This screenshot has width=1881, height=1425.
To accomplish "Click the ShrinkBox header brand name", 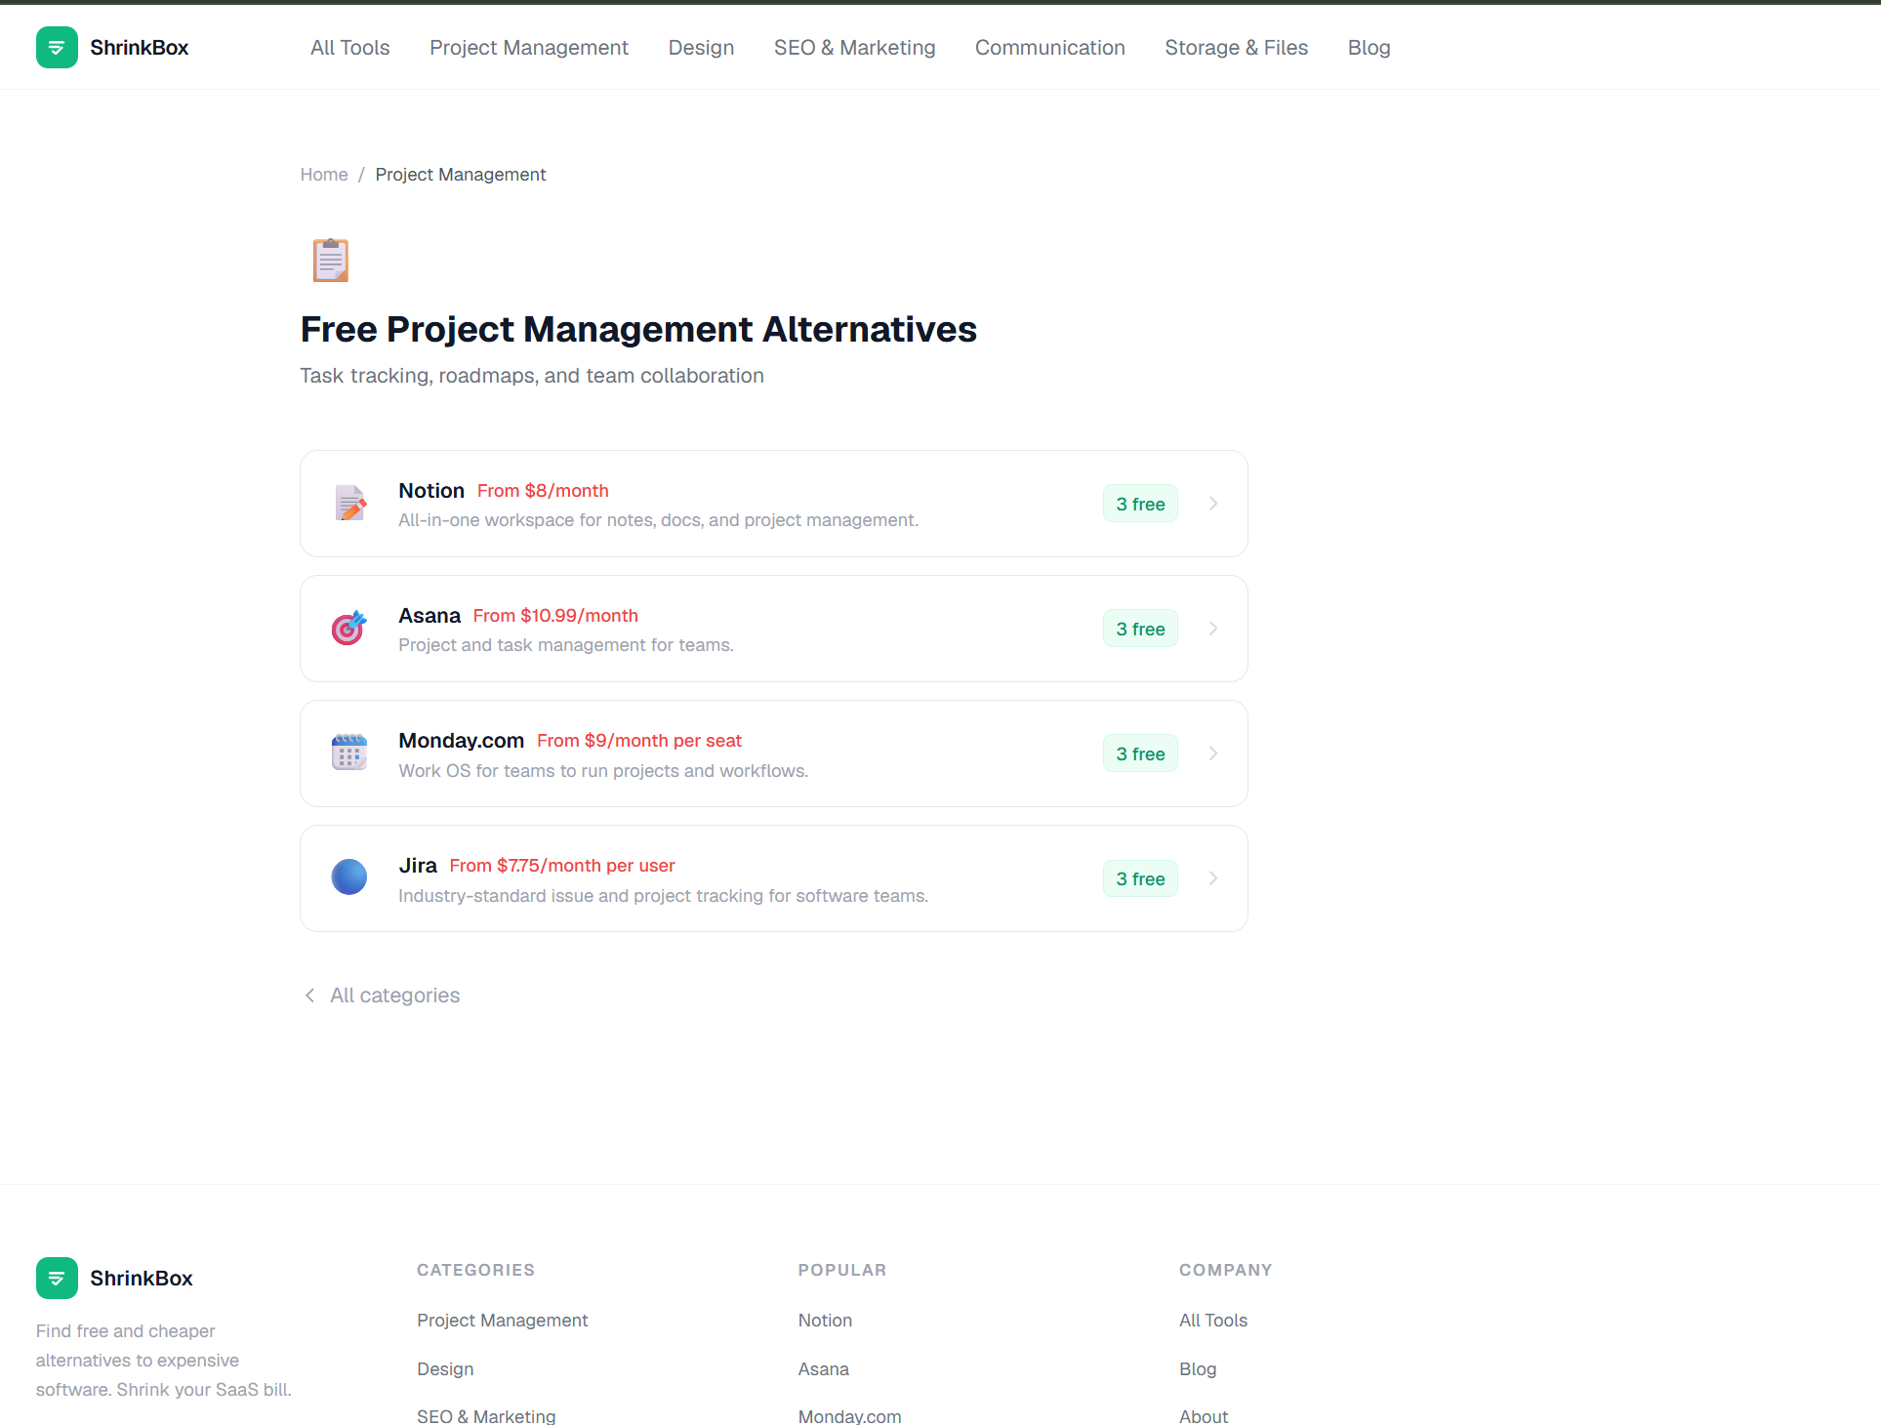I will (x=140, y=48).
